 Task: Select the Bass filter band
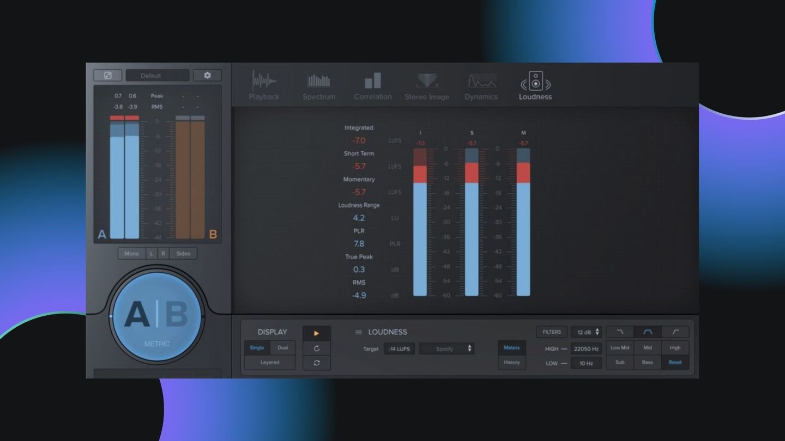click(648, 363)
